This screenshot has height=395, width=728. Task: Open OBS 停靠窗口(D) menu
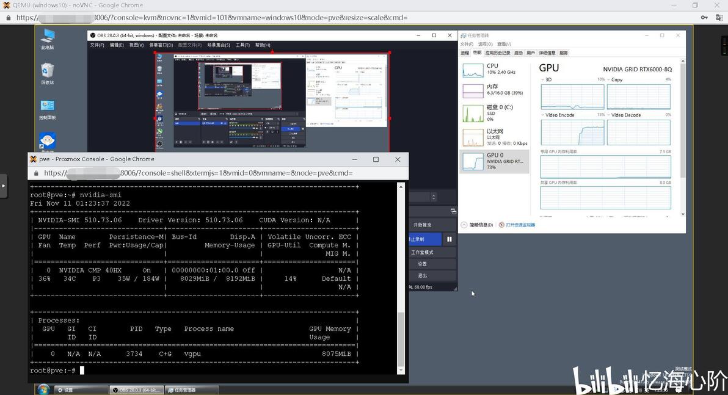[161, 45]
